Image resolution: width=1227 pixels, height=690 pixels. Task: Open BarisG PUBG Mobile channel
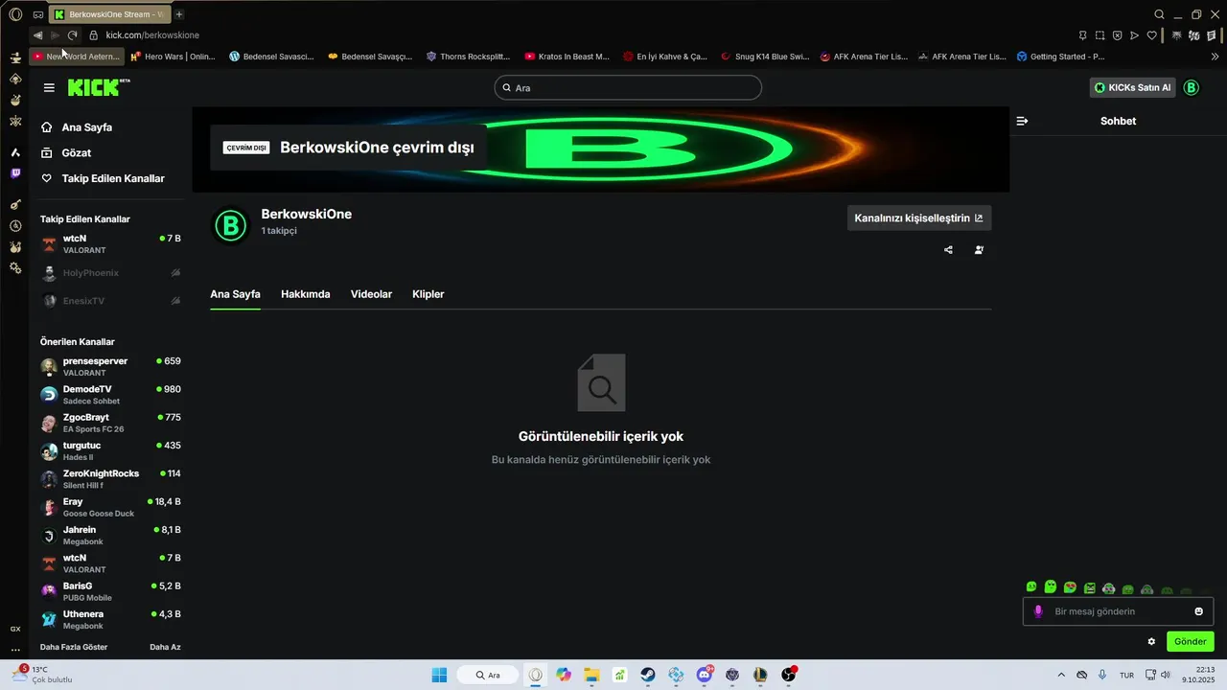[x=110, y=591]
